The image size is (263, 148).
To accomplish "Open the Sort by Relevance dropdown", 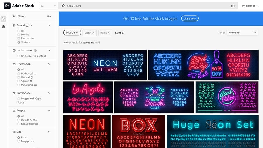I will (243, 33).
